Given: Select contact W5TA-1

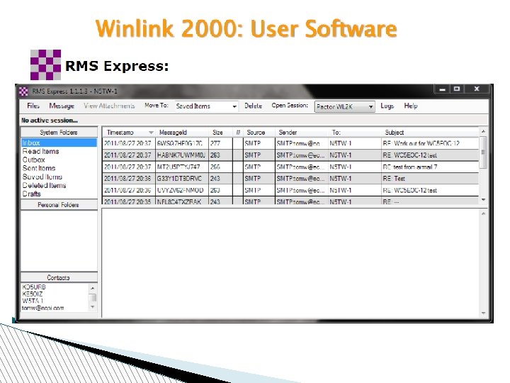Looking at the screenshot, I should [x=33, y=301].
